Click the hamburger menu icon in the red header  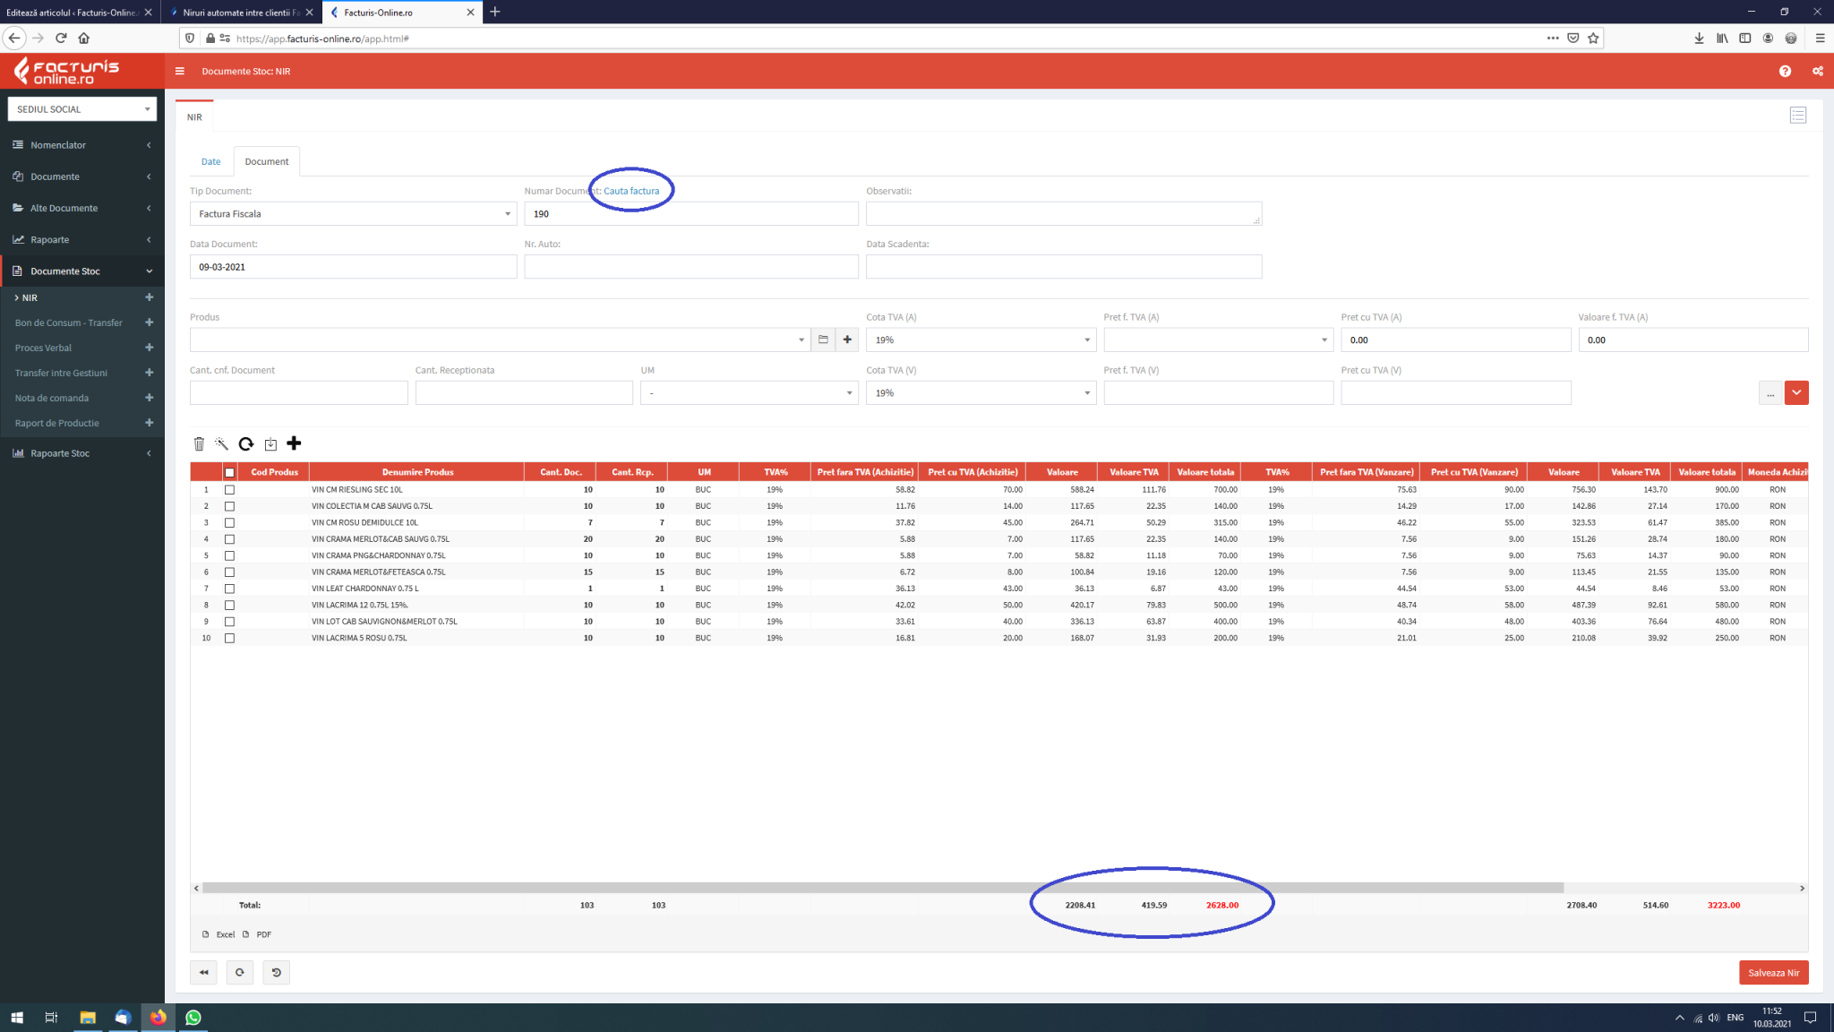(x=180, y=72)
